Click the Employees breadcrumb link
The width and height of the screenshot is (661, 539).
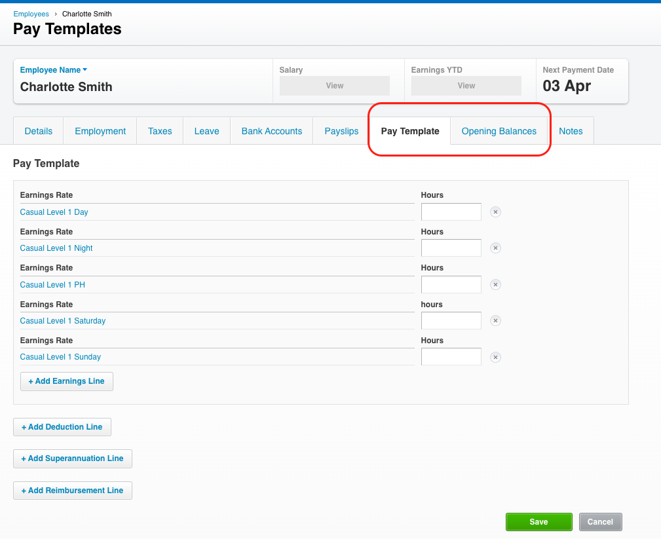tap(31, 14)
